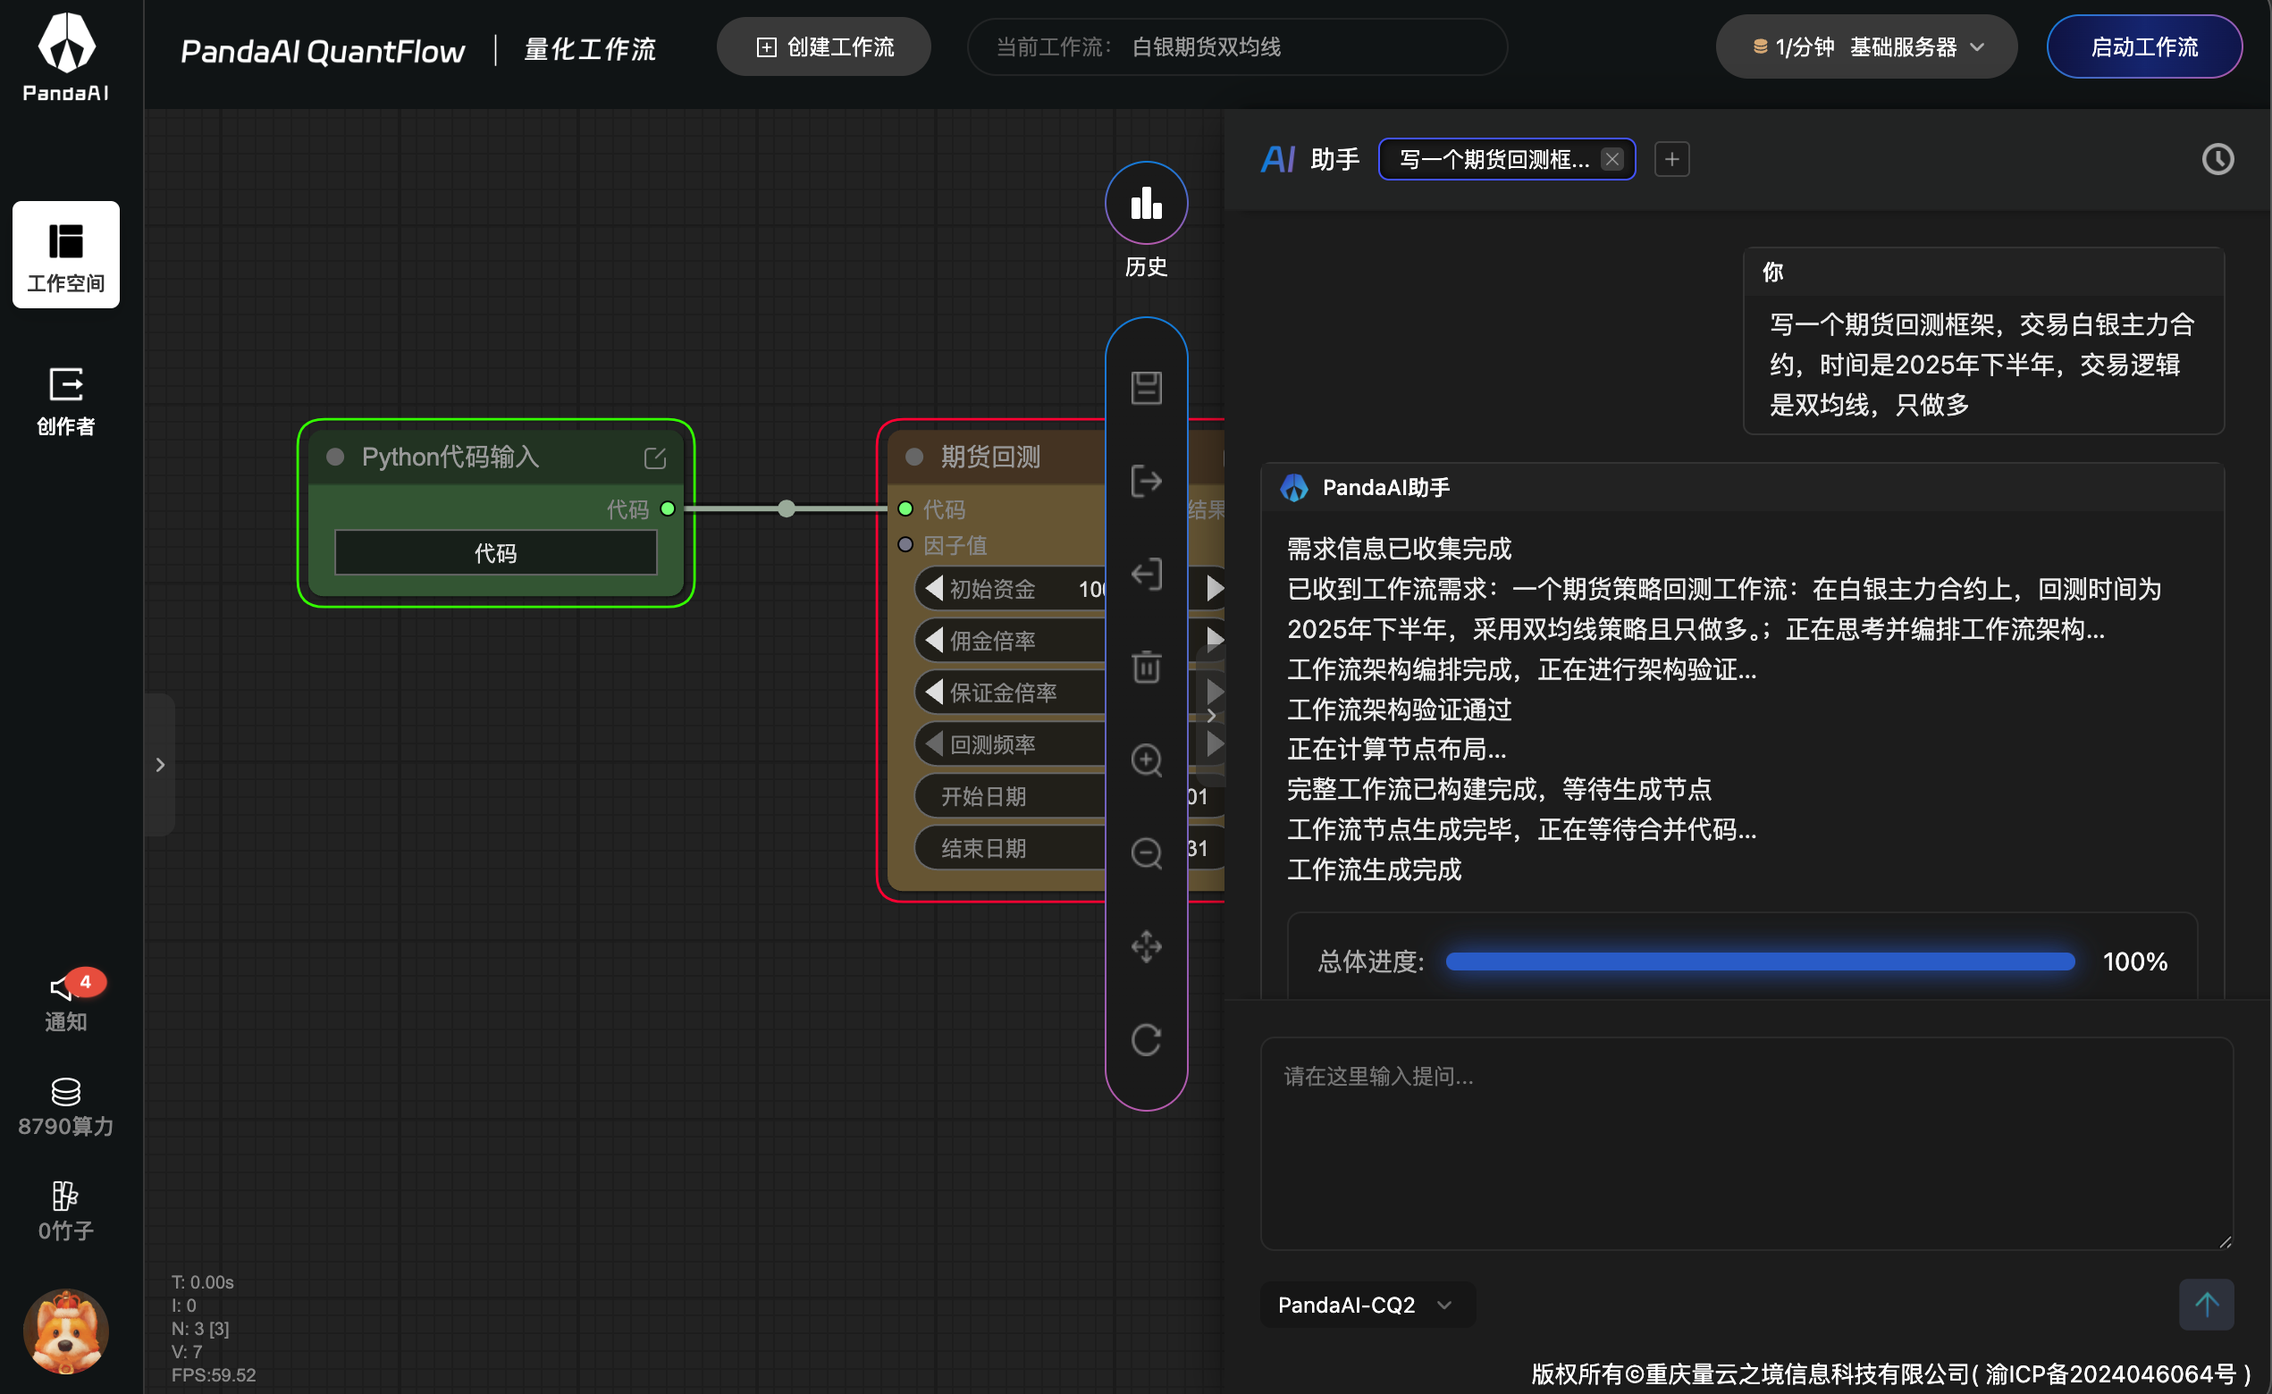This screenshot has height=1394, width=2272.
Task: Click the 量化工作流 heading
Action: (590, 49)
